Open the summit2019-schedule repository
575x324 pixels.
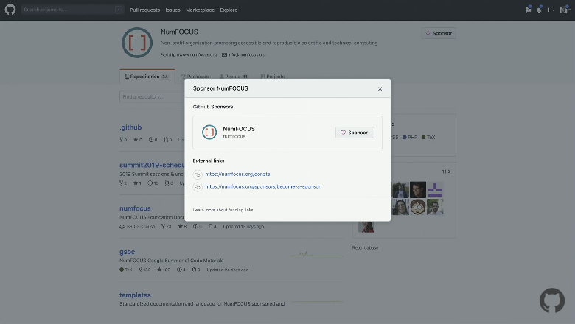[x=152, y=165]
